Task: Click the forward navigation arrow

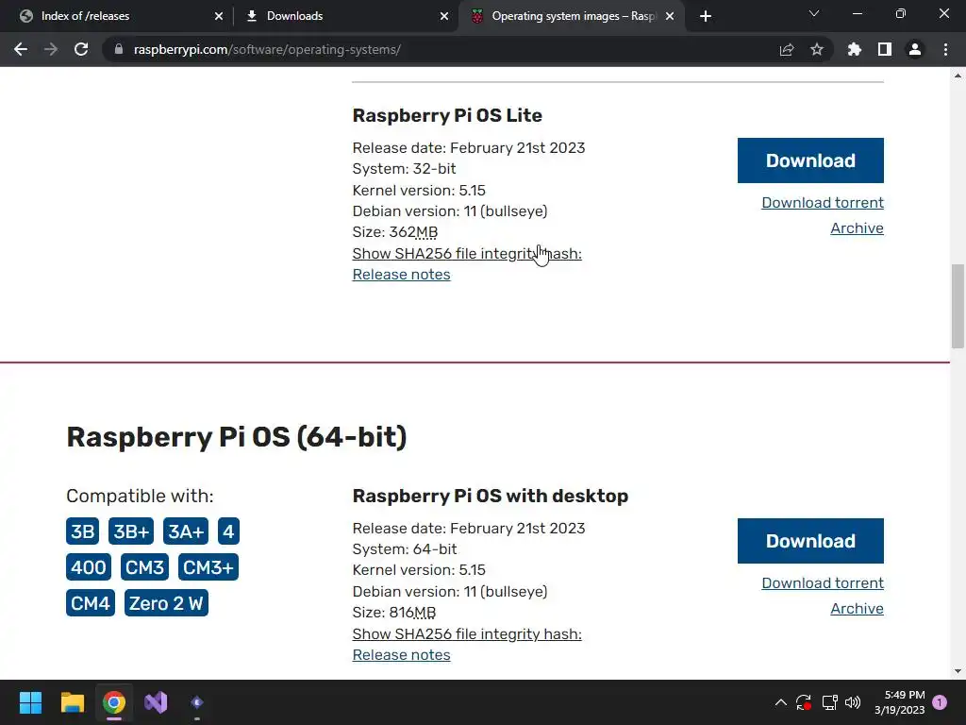Action: [x=51, y=49]
